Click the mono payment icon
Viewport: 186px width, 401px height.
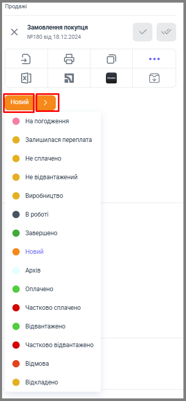(111, 78)
